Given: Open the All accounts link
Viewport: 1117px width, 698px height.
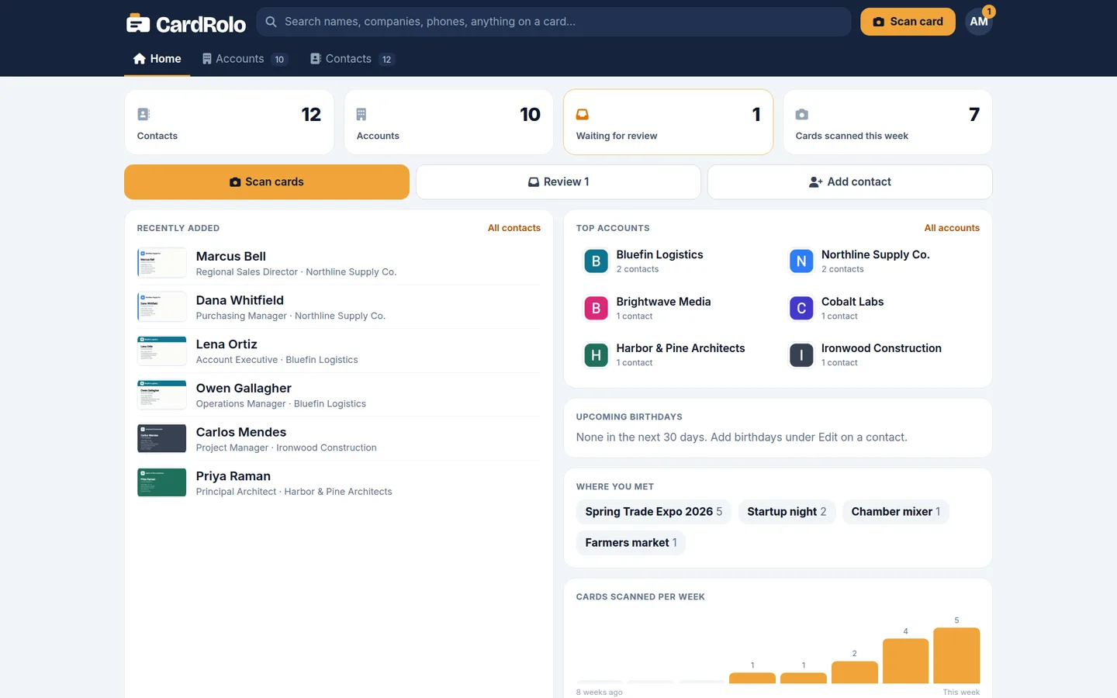Looking at the screenshot, I should coord(952,228).
